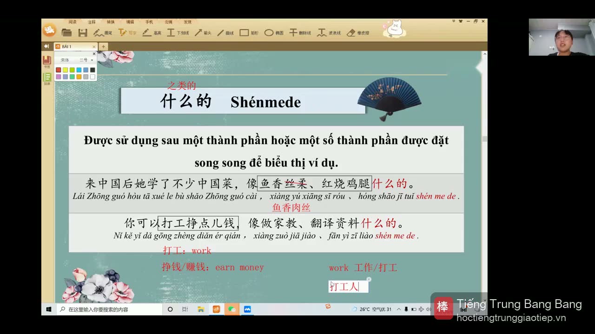The image size is (595, 334).
Task: Open the 阅读 (Read) menu
Action: coord(73,22)
